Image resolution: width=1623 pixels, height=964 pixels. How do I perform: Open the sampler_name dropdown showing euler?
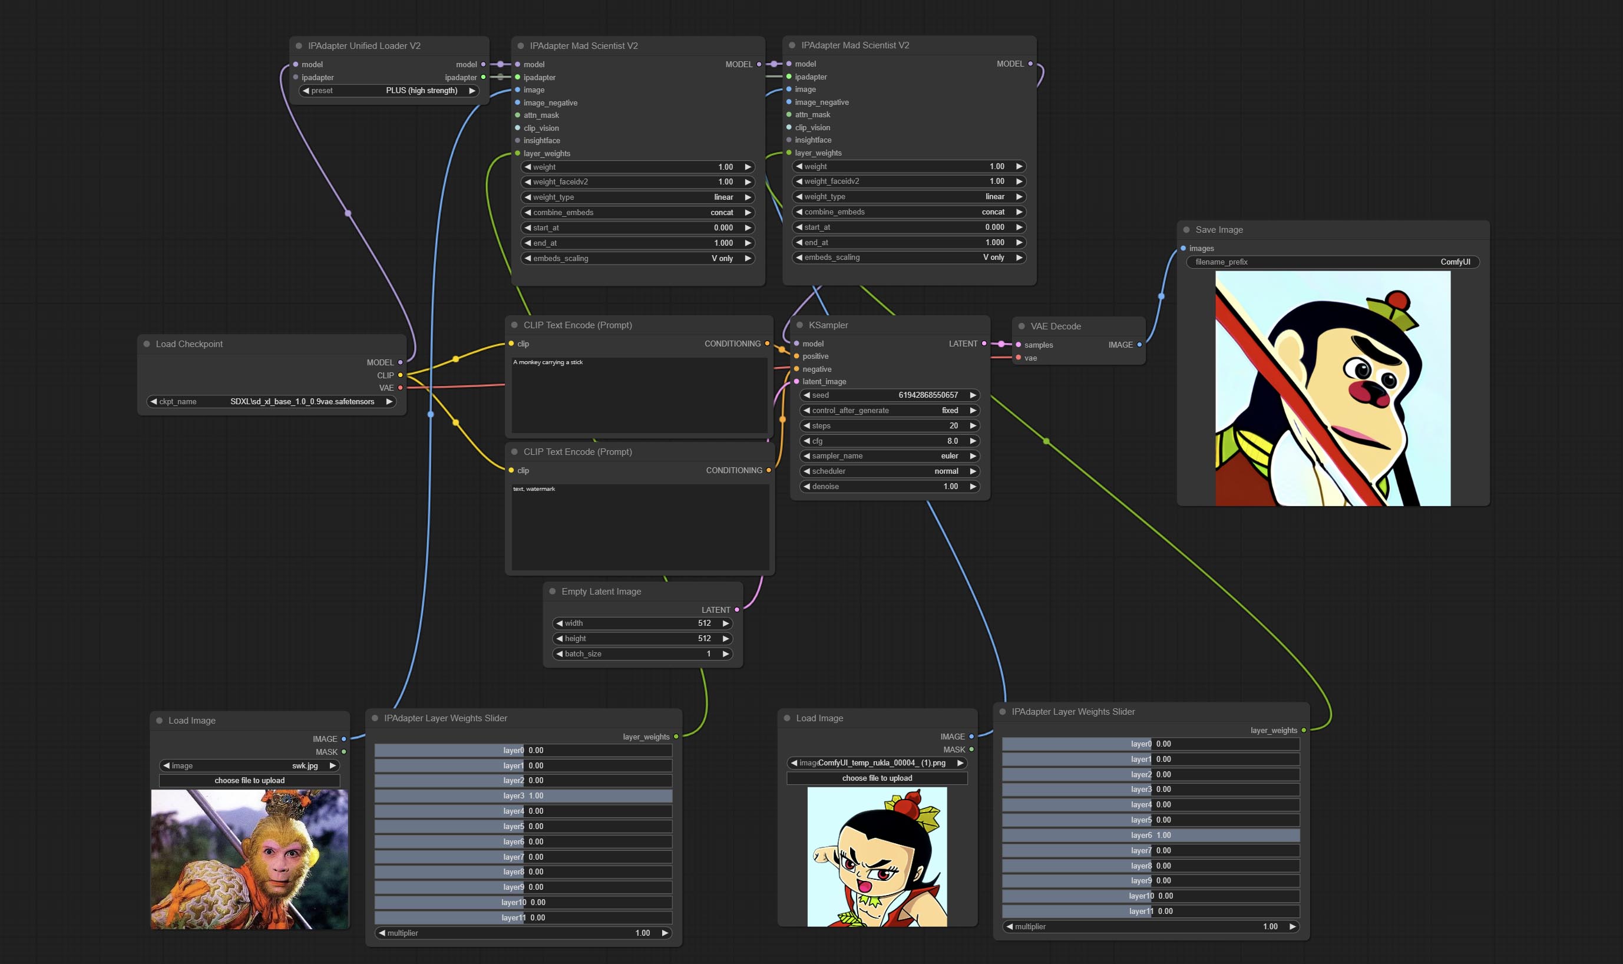889,456
